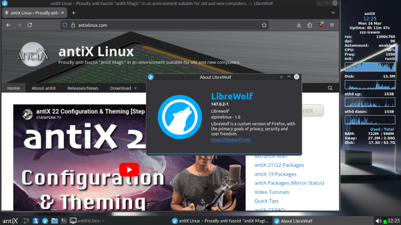Select the Releases/News menu item
Image resolution: width=401 pixels, height=225 pixels.
(83, 88)
